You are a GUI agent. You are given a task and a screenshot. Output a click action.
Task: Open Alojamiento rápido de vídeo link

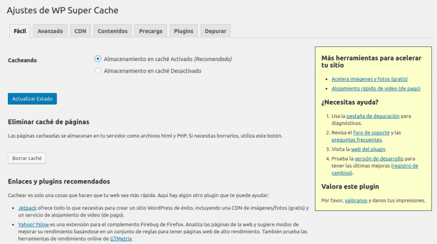(x=376, y=88)
